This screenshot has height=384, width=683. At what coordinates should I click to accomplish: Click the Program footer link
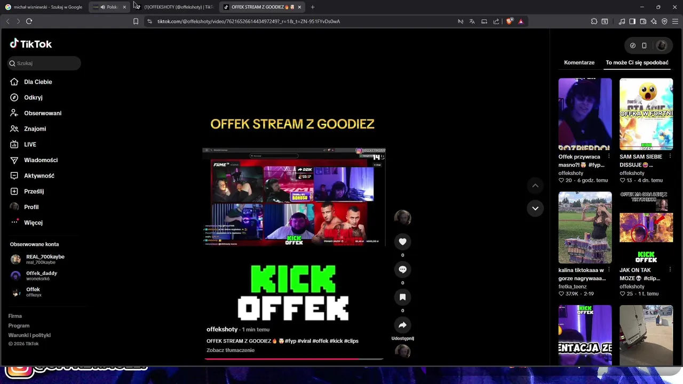[19, 326]
